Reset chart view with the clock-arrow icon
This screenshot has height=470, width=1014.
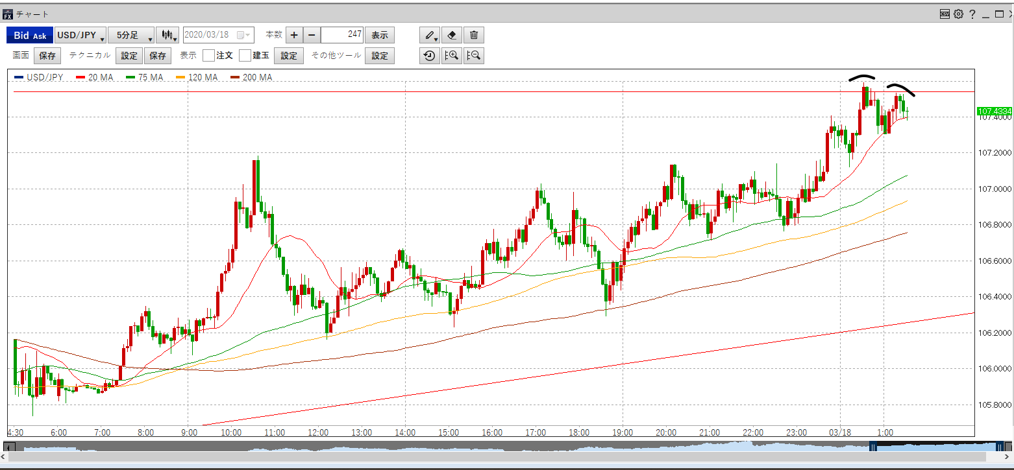[x=429, y=56]
